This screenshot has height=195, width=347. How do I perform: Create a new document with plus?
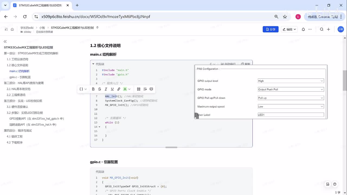(x=328, y=29)
